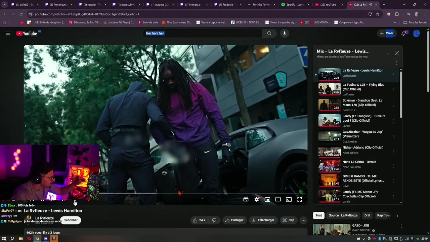Switch to the (22) YouTube tab
The image size is (430, 242).
click(x=329, y=5)
